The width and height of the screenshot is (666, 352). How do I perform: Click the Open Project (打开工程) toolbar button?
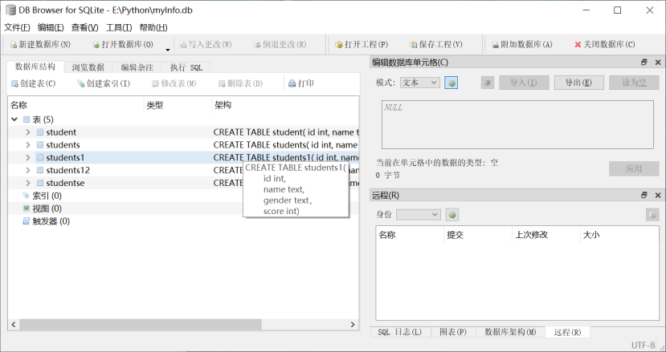coord(362,45)
